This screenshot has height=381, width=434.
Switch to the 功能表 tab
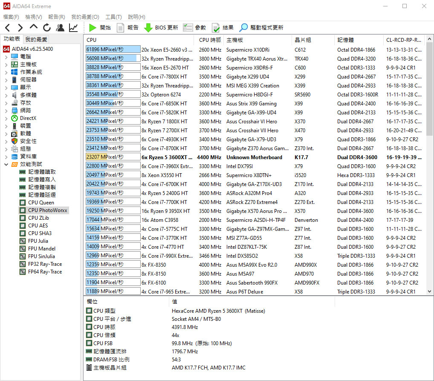coord(12,39)
